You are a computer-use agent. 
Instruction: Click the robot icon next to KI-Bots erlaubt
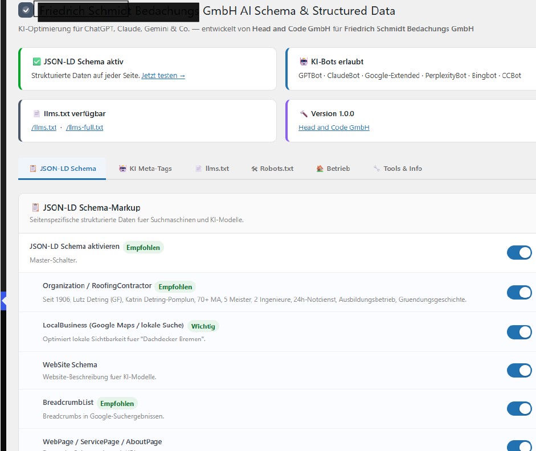click(x=304, y=61)
